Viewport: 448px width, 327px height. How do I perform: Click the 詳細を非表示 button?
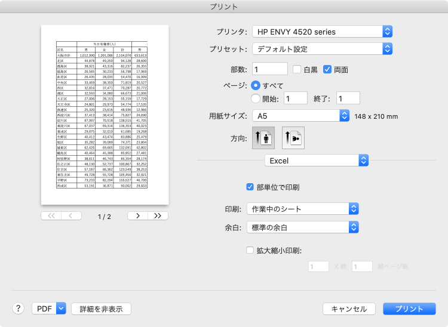pos(101,309)
